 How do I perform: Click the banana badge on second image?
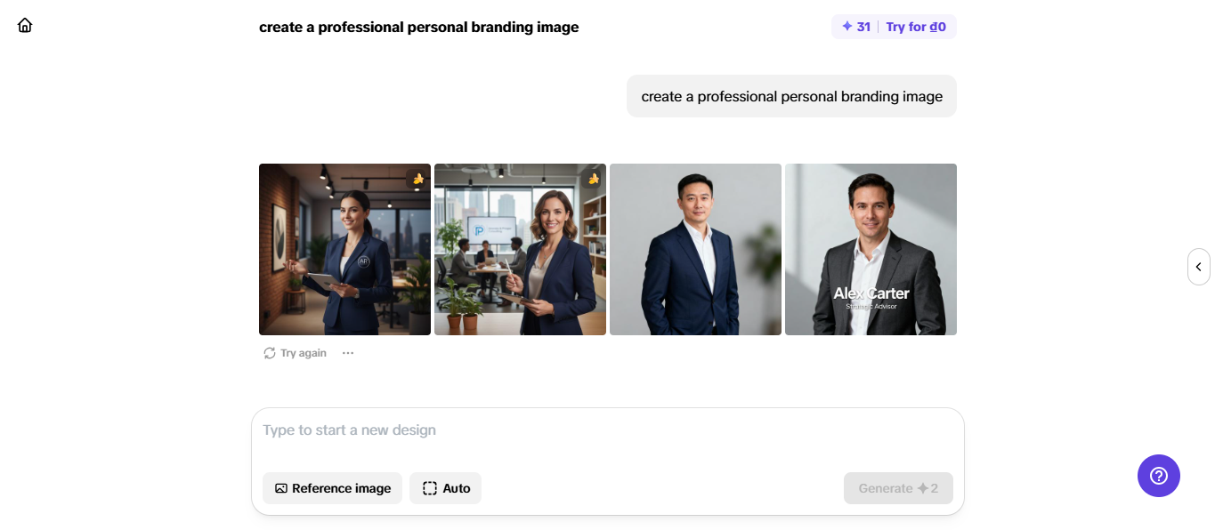pyautogui.click(x=594, y=179)
